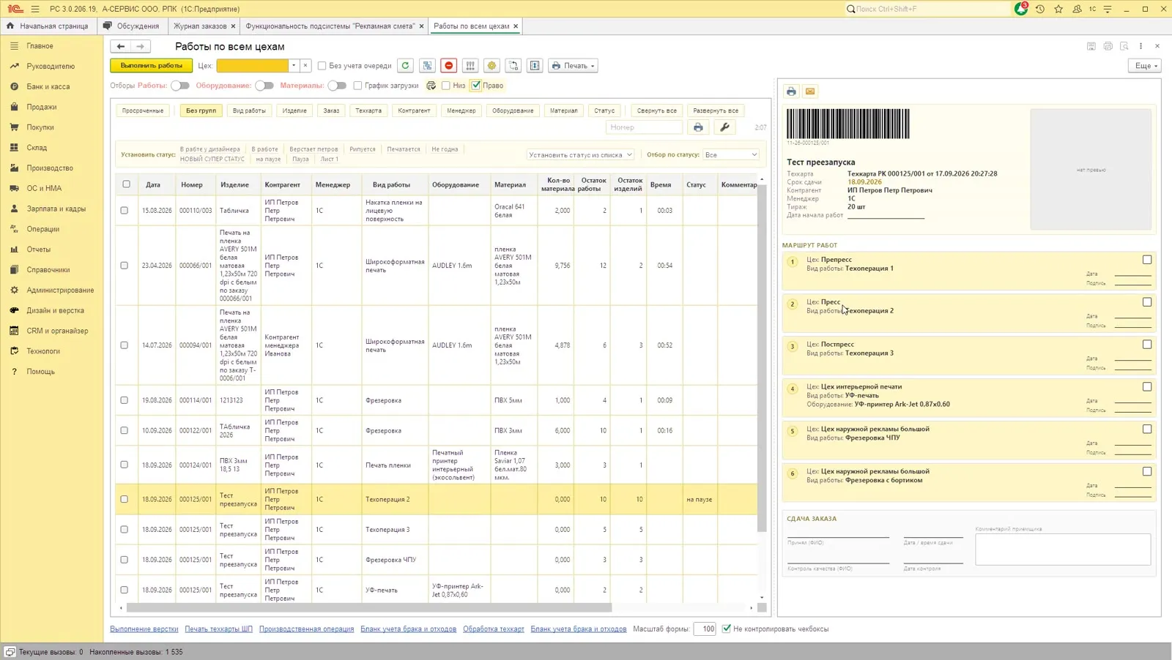Screen dimensions: 1172x660
Task: Open the Печать dropdown button
Action: 573,66
